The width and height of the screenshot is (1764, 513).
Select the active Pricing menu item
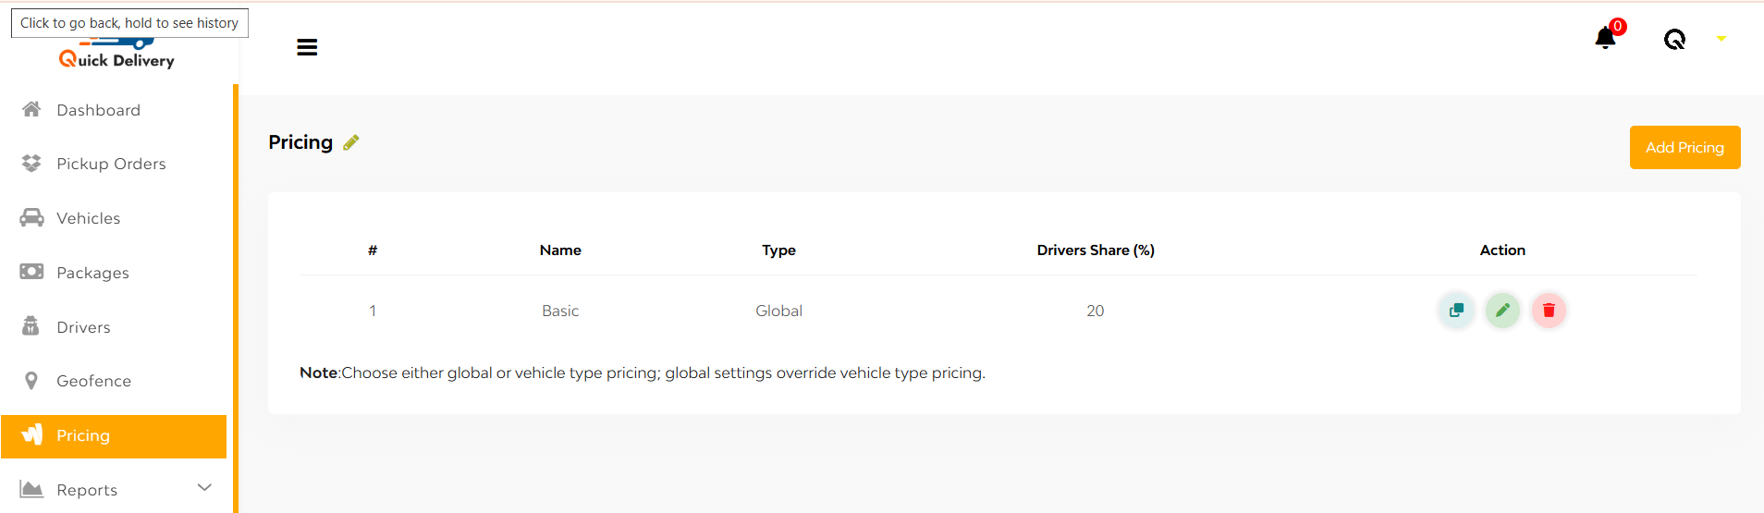pyautogui.click(x=114, y=436)
